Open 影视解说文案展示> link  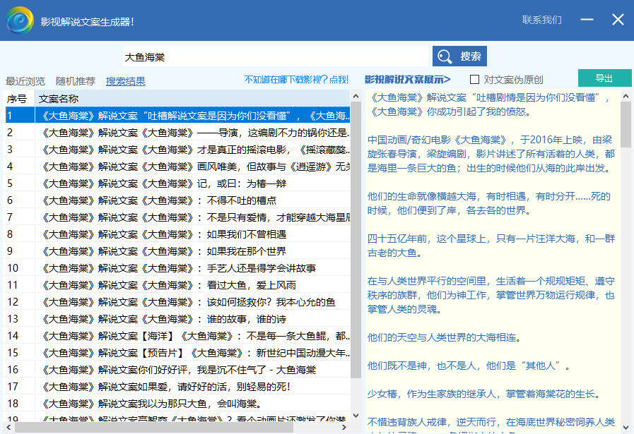[x=407, y=80]
